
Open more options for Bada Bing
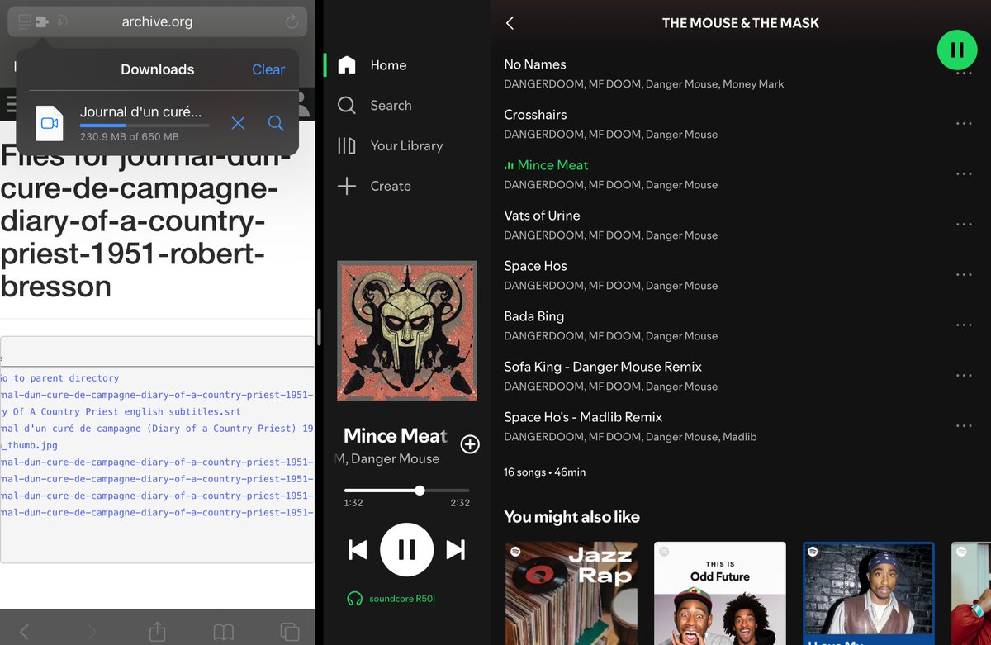point(963,325)
